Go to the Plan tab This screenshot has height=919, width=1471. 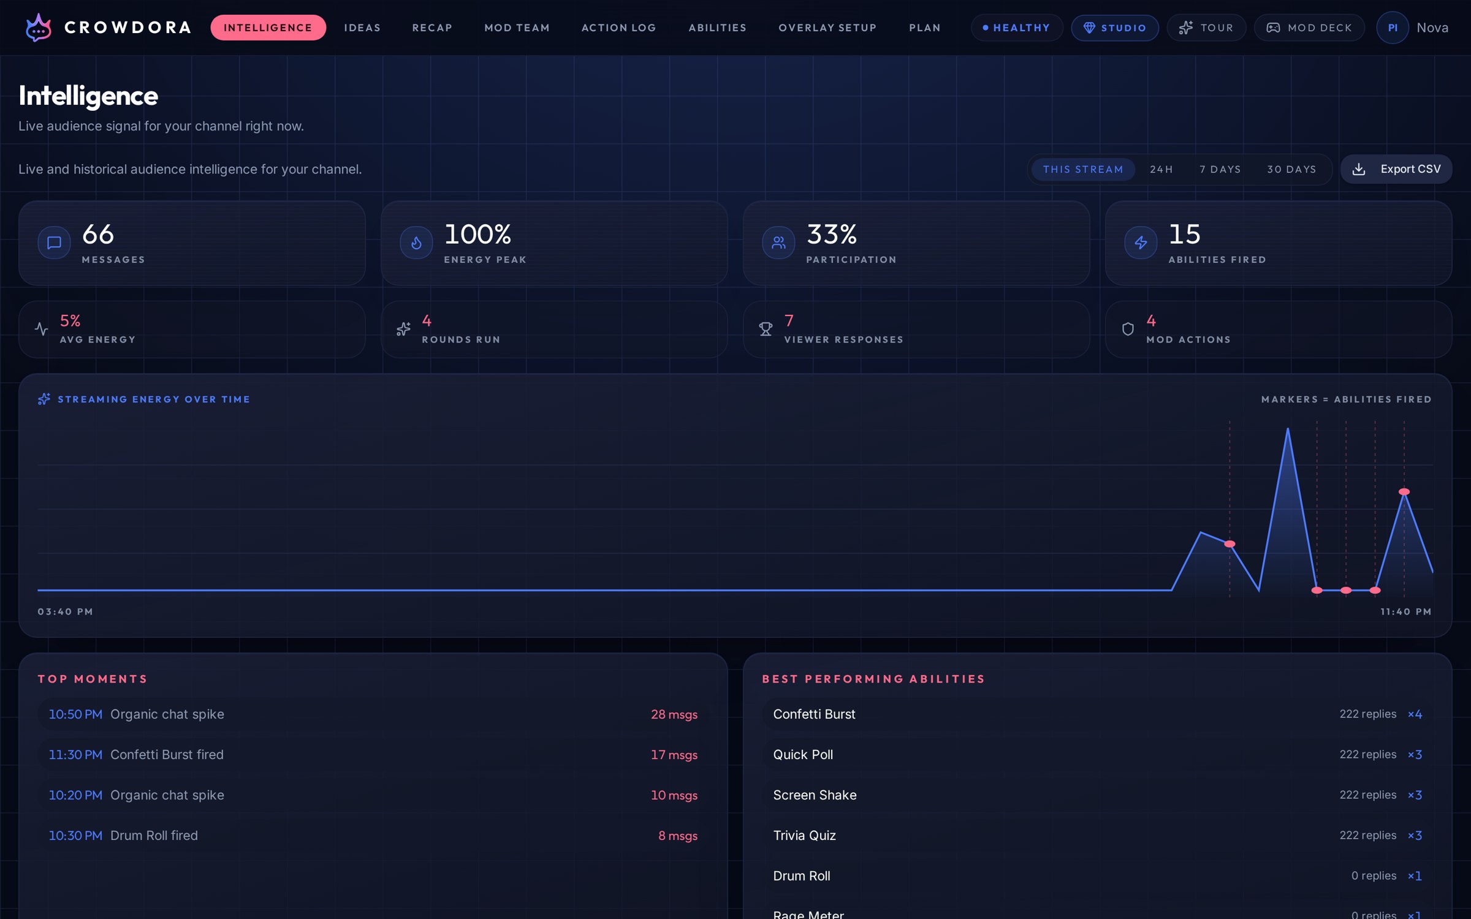point(924,28)
